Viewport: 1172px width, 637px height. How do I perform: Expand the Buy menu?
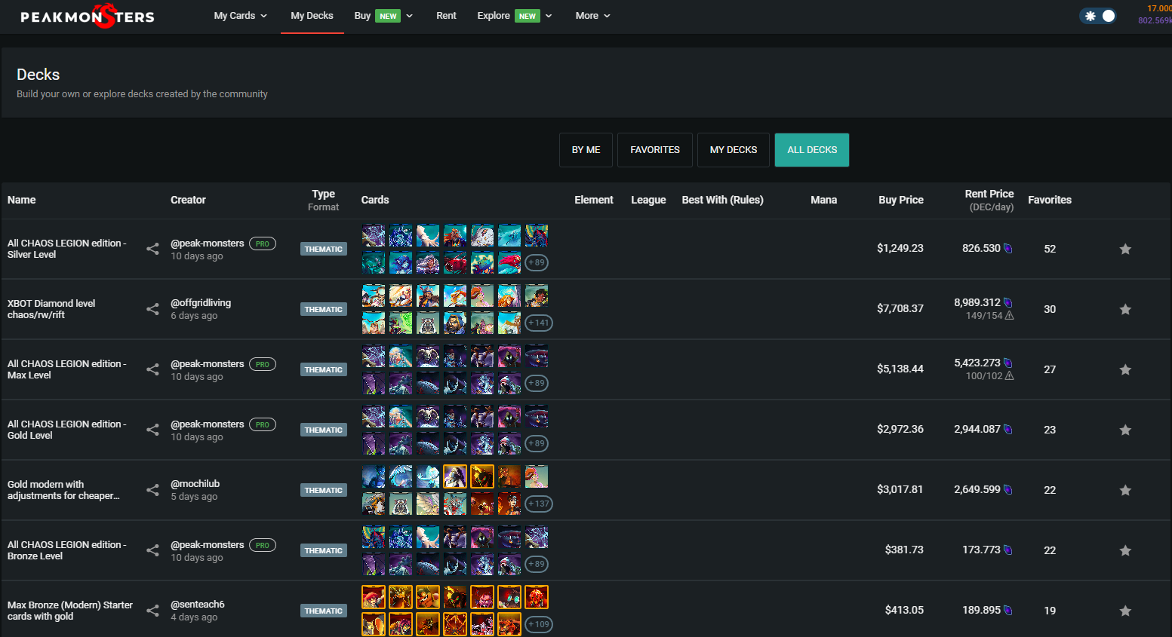(383, 16)
